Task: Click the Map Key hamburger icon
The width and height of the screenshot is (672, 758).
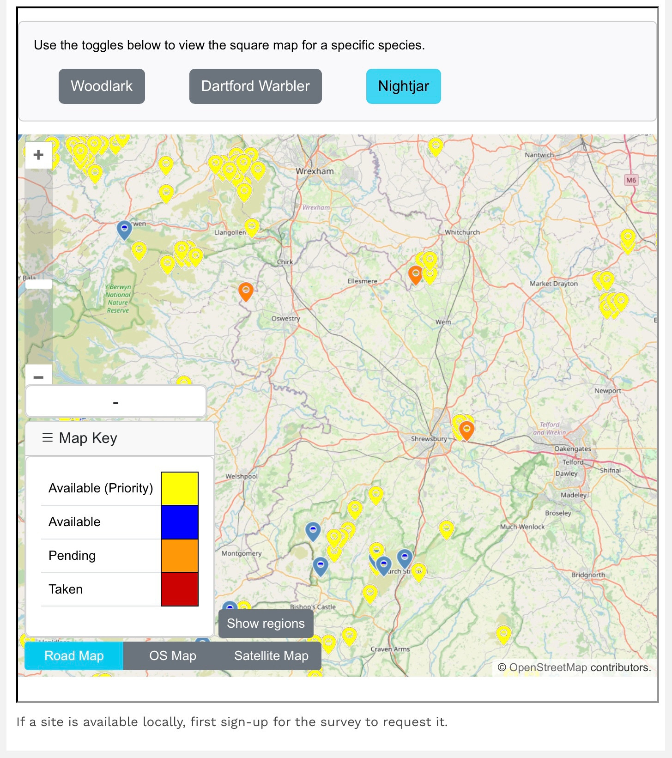Action: pyautogui.click(x=47, y=437)
